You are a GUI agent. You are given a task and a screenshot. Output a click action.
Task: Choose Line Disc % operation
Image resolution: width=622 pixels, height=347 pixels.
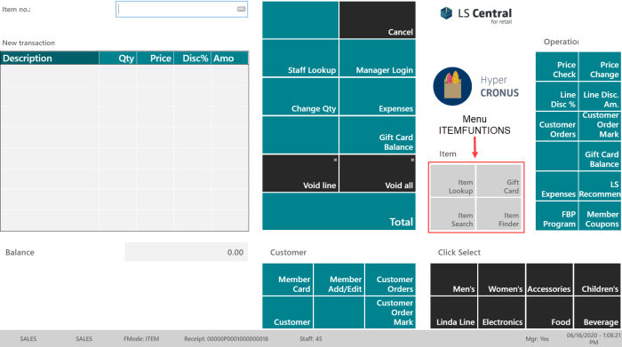[x=557, y=96]
